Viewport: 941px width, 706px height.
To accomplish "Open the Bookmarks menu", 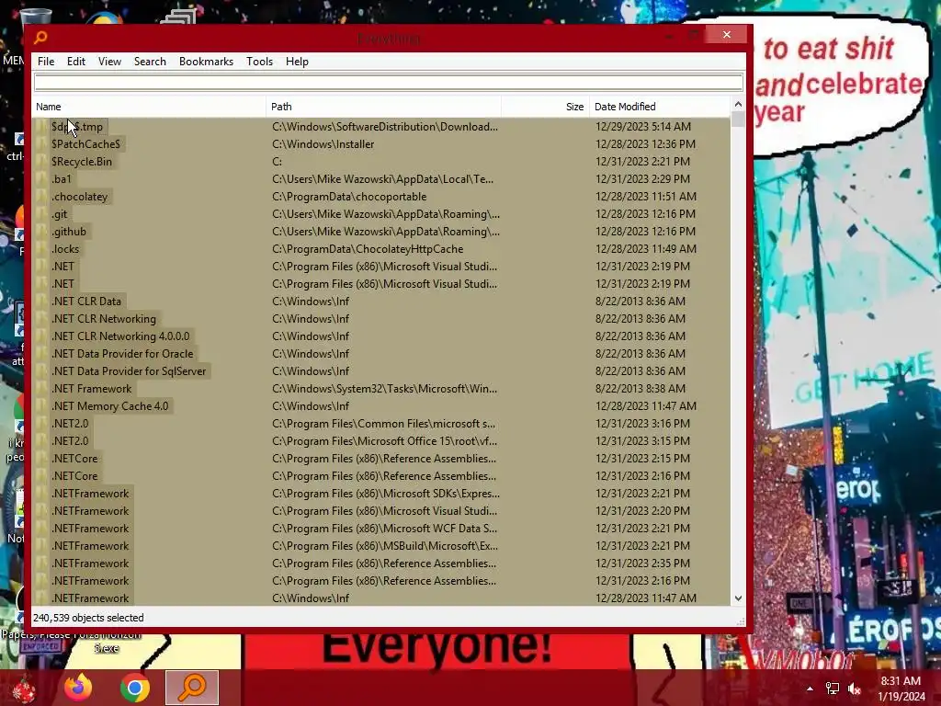I will (206, 62).
